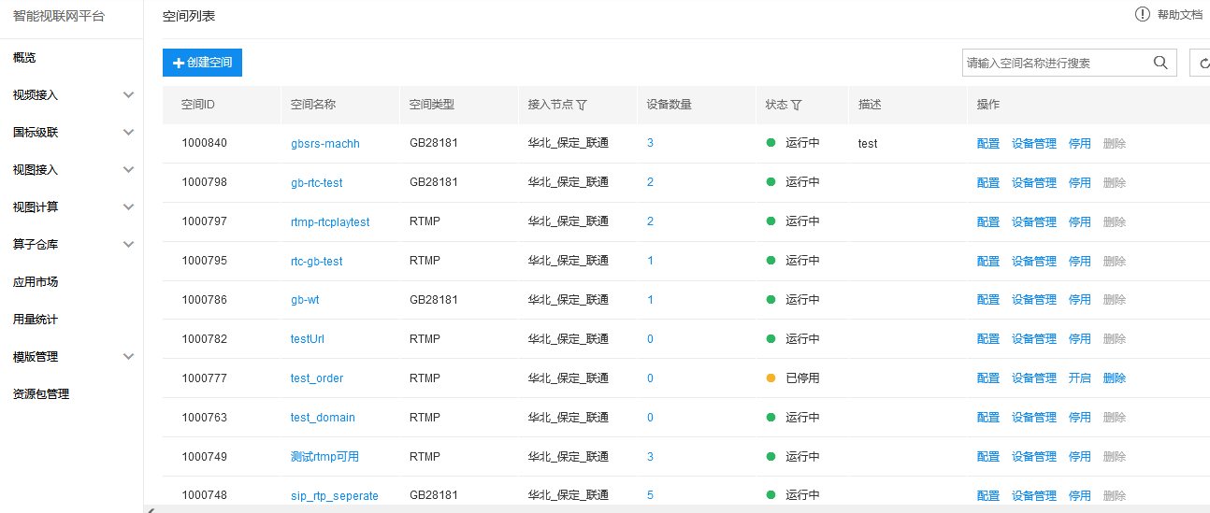Open the help documentation icon
Image resolution: width=1210 pixels, height=513 pixels.
(x=1143, y=14)
